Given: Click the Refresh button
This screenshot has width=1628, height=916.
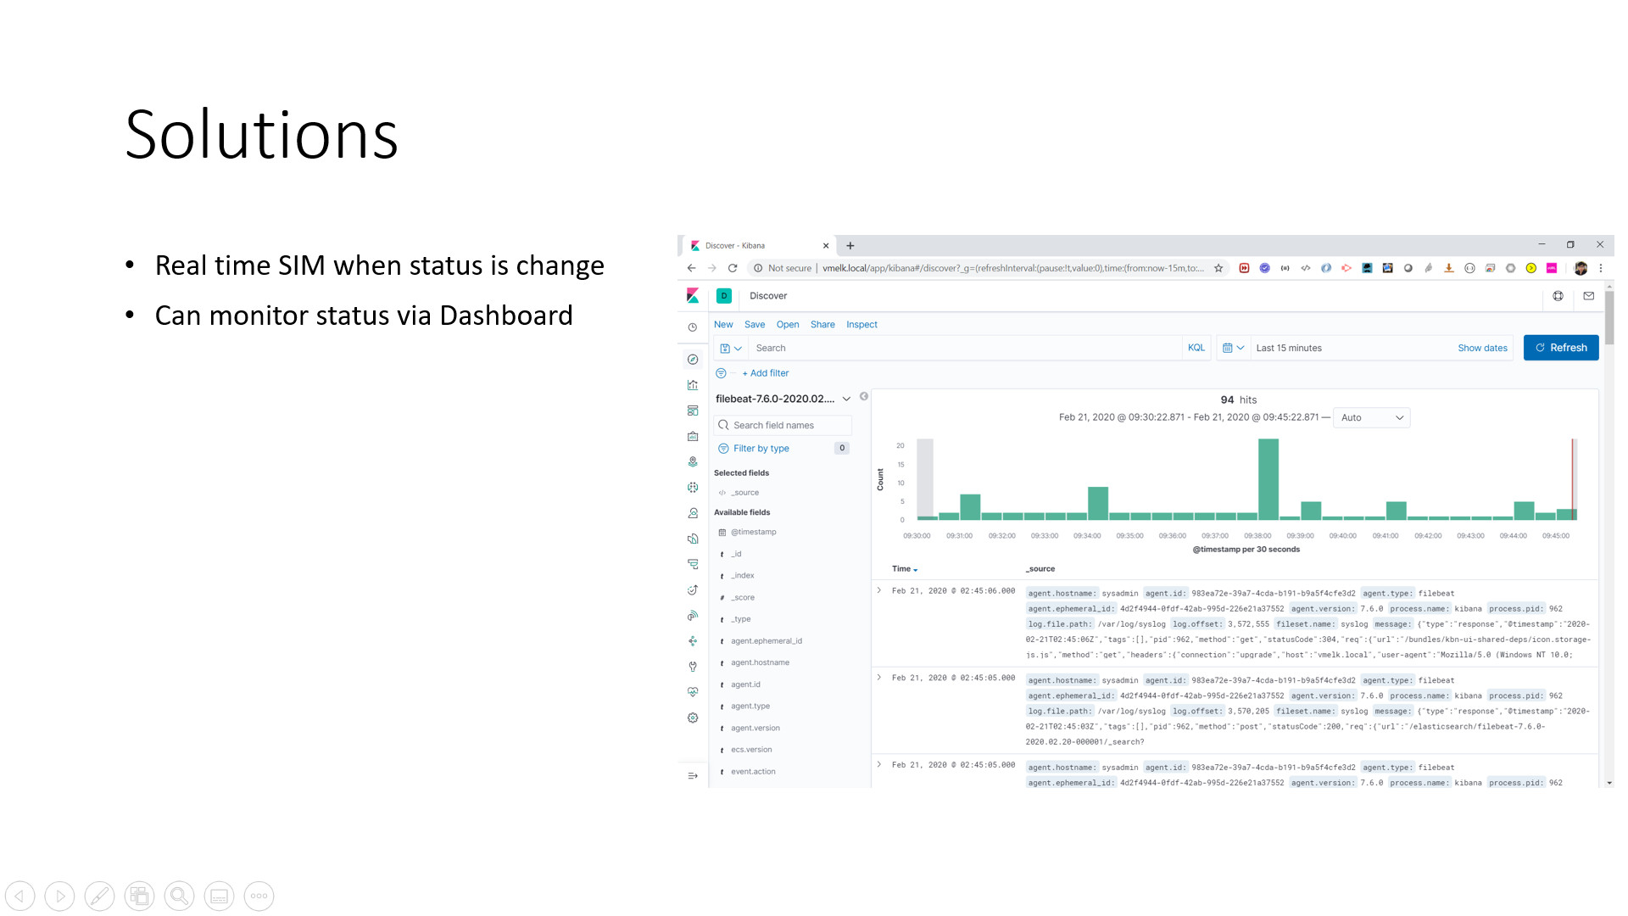Looking at the screenshot, I should [1560, 348].
